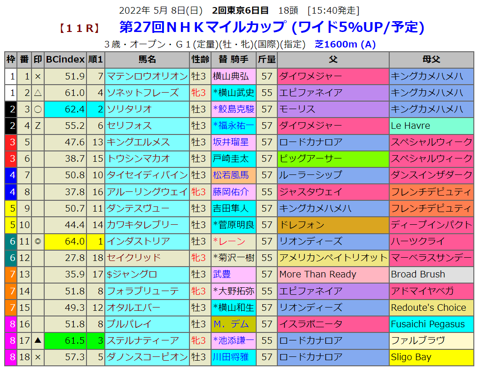Click dam sire Sligo Bay
The image size is (479, 371).
click(x=411, y=357)
